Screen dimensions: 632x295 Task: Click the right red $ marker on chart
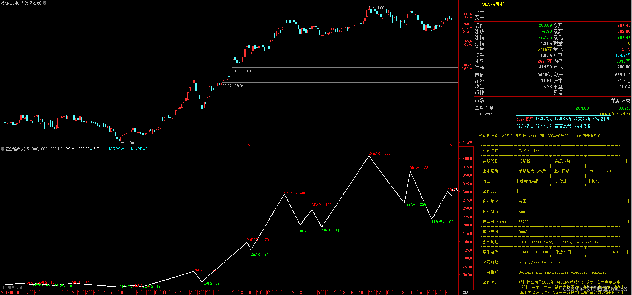pyautogui.click(x=451, y=144)
